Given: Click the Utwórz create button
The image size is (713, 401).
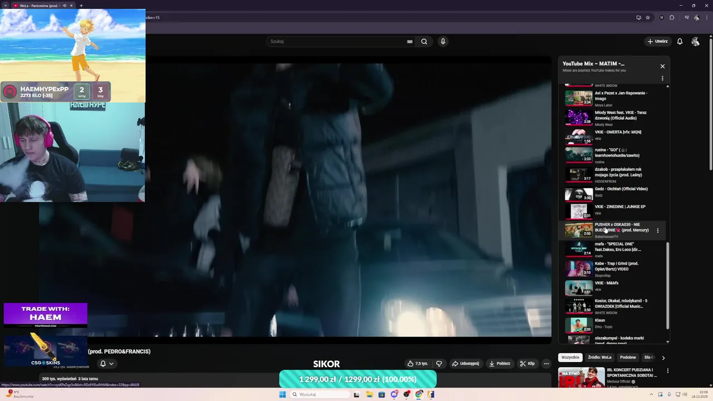Looking at the screenshot, I should [x=657, y=41].
